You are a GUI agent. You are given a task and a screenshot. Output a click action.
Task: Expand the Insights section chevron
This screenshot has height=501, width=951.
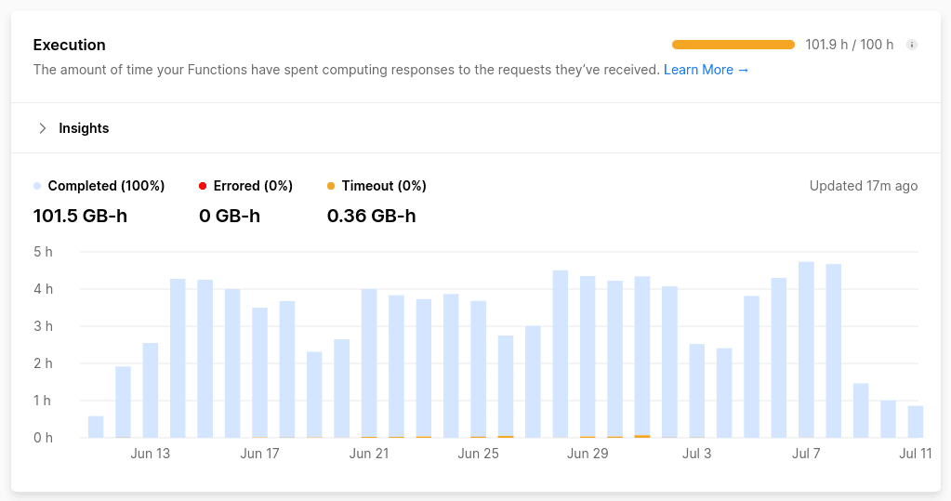click(x=42, y=128)
